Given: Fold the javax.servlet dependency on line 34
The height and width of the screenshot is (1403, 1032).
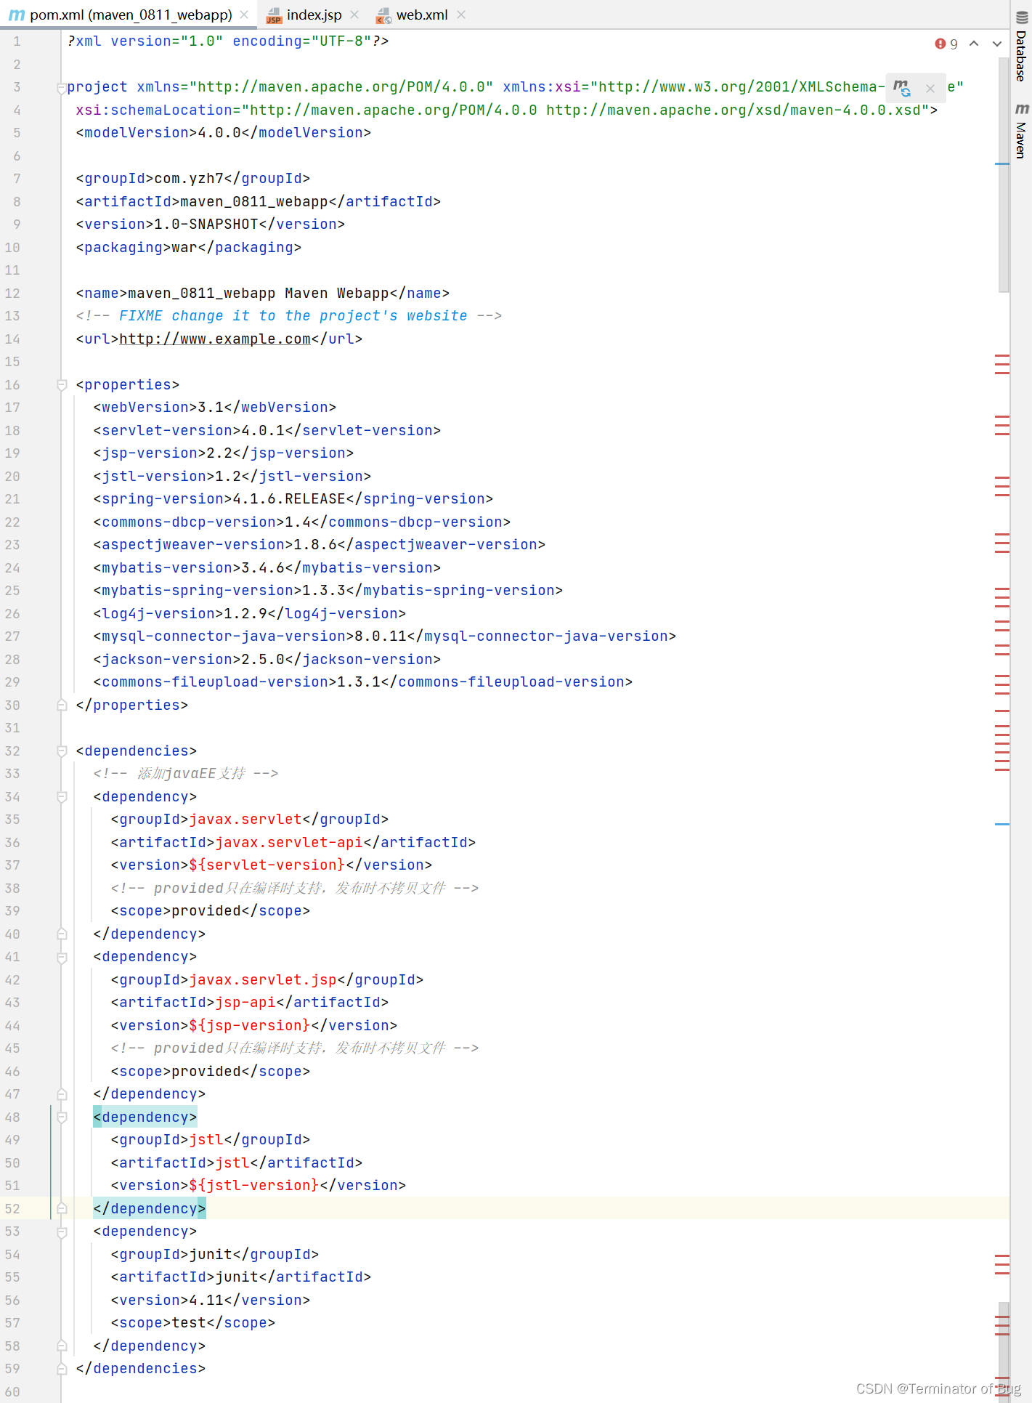Looking at the screenshot, I should tap(62, 797).
